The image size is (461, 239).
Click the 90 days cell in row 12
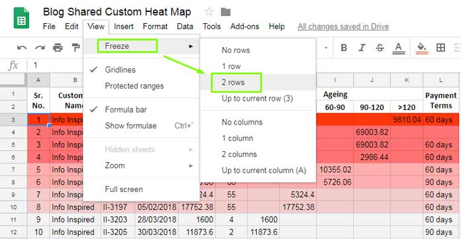pyautogui.click(x=440, y=232)
